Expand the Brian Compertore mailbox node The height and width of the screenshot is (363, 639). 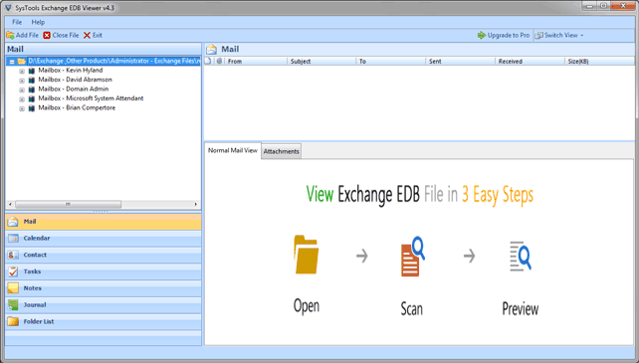tap(22, 108)
